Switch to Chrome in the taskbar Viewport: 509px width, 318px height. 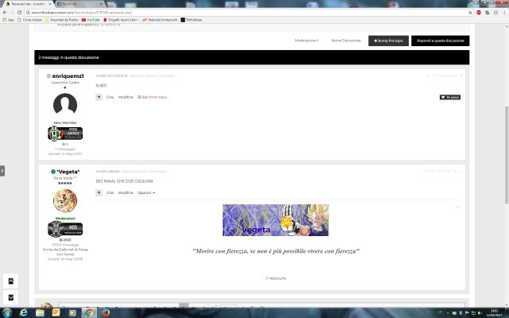coord(89,312)
